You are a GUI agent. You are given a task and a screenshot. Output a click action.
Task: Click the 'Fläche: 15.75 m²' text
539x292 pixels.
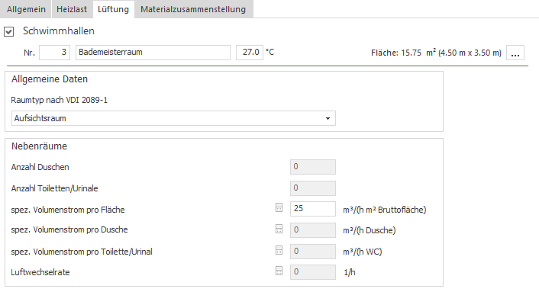tap(404, 53)
